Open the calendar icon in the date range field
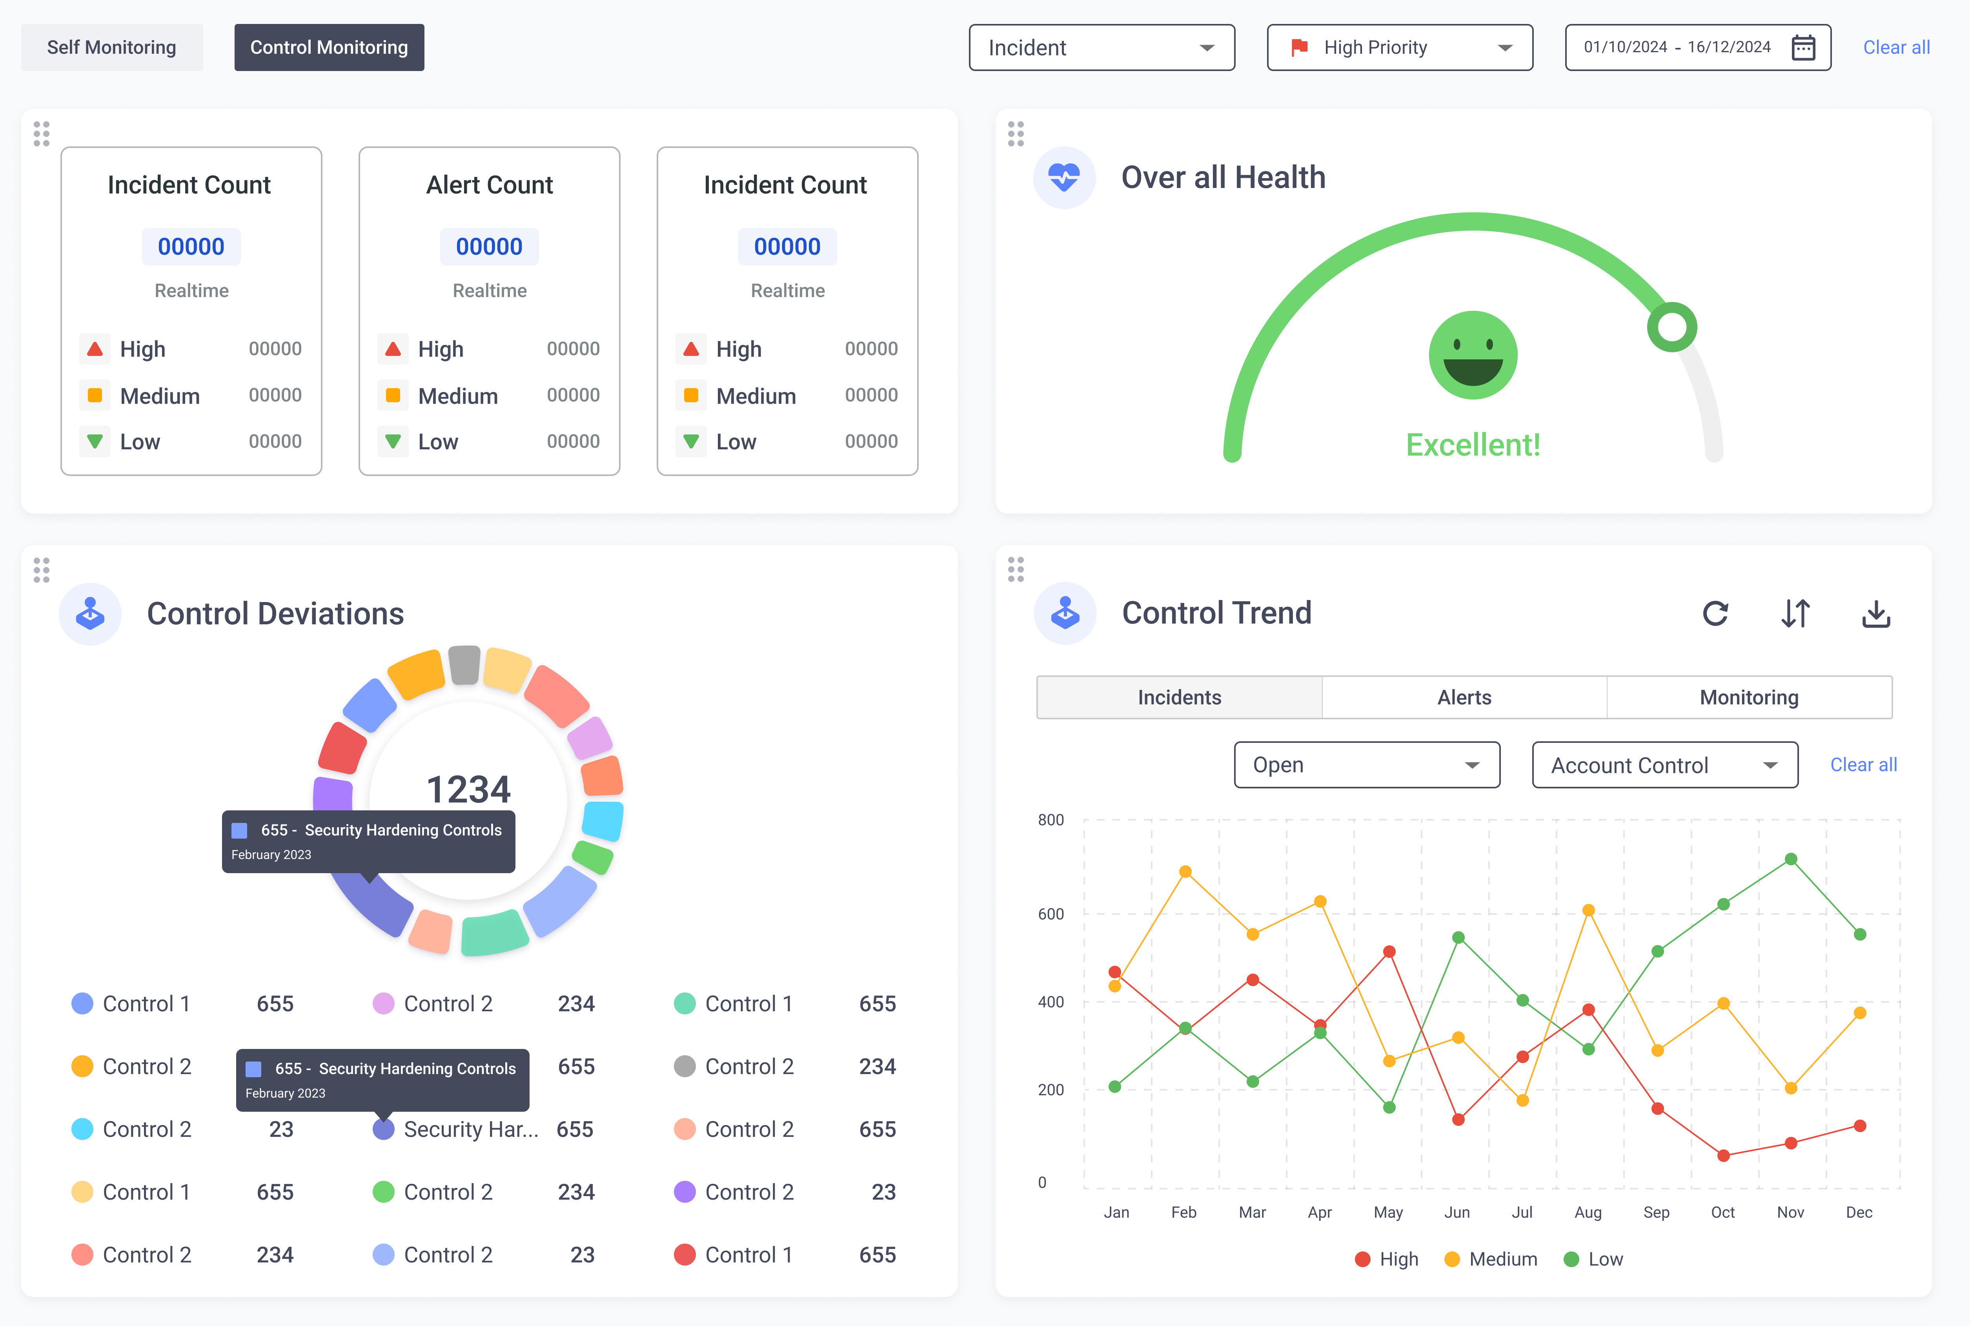The height and width of the screenshot is (1326, 1970). (x=1804, y=47)
